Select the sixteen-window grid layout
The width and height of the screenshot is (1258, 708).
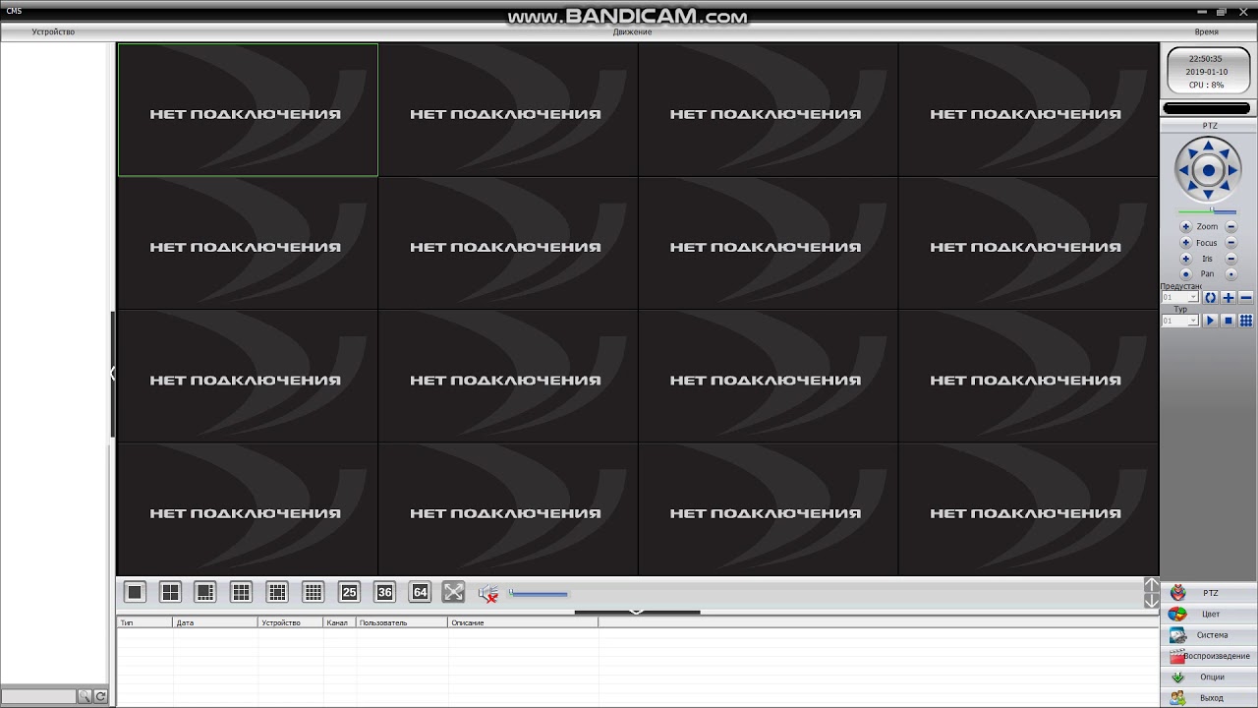[314, 592]
